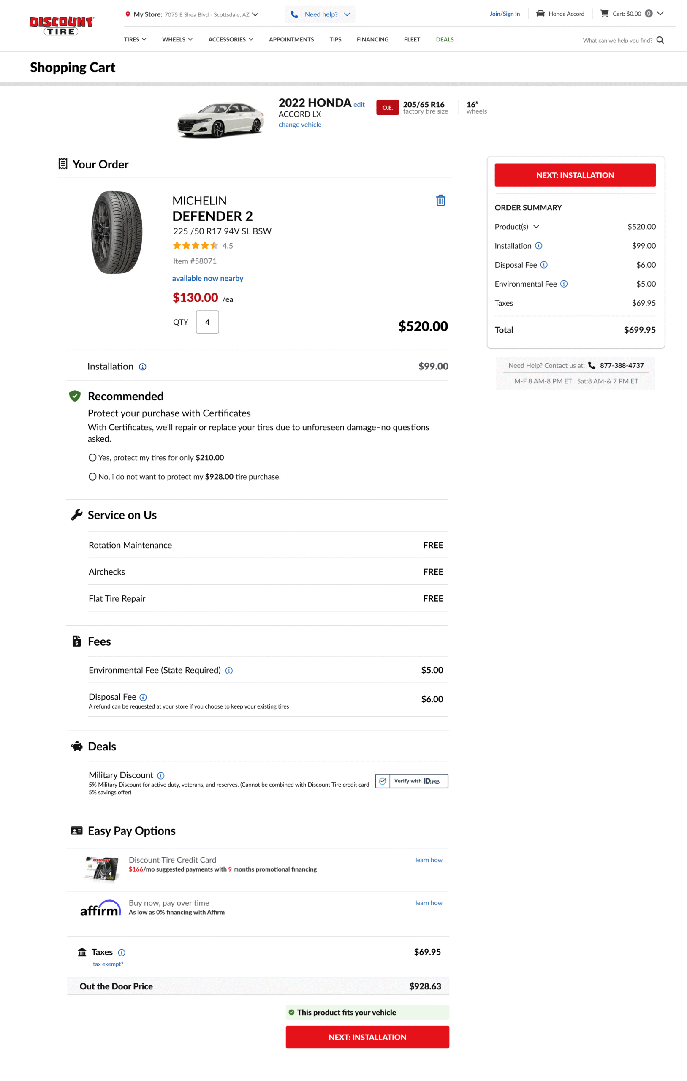Click the Honda Accord vehicle icon in header
The image size is (687, 1081).
tap(540, 14)
